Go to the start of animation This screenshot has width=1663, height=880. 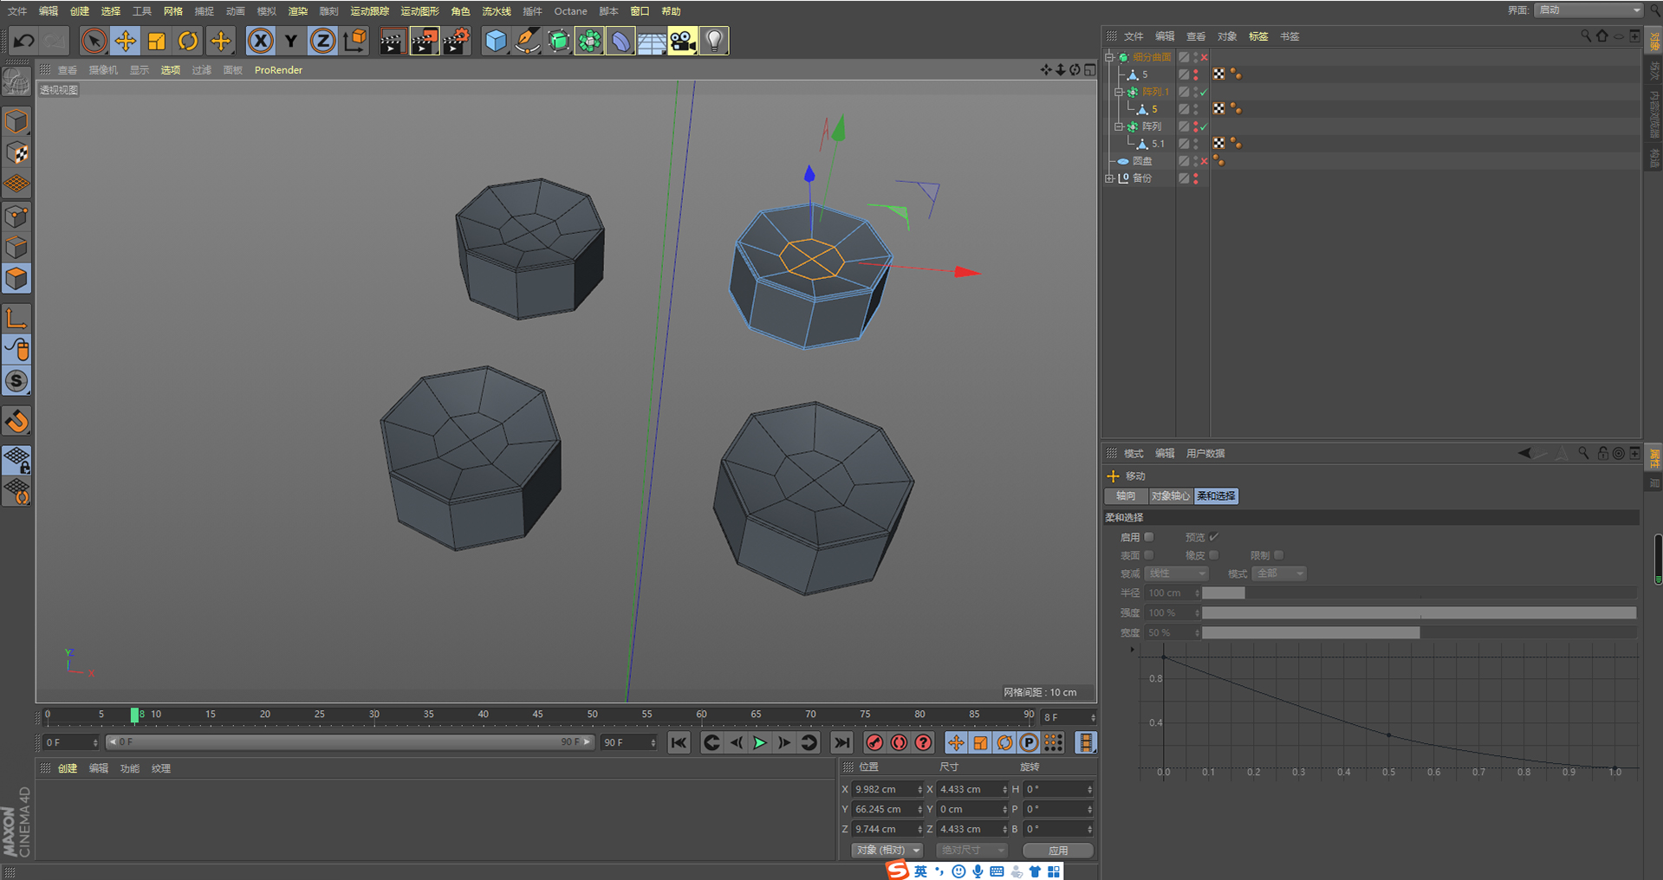679,742
